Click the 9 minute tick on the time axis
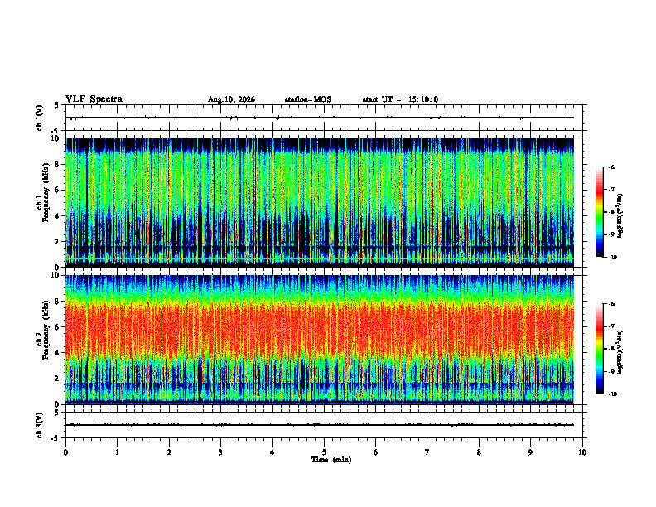 pyautogui.click(x=530, y=452)
